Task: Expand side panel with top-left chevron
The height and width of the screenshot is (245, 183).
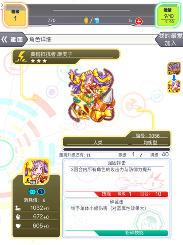Action: point(2,5)
